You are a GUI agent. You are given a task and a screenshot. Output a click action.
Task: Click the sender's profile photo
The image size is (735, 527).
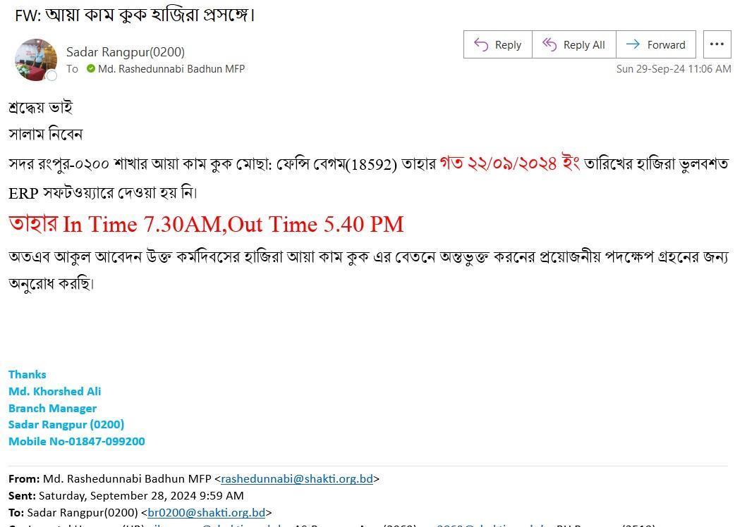pos(36,59)
